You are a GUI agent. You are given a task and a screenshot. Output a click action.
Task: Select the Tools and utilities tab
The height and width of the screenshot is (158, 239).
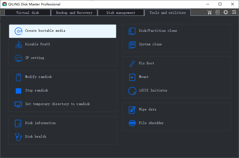click(x=168, y=12)
